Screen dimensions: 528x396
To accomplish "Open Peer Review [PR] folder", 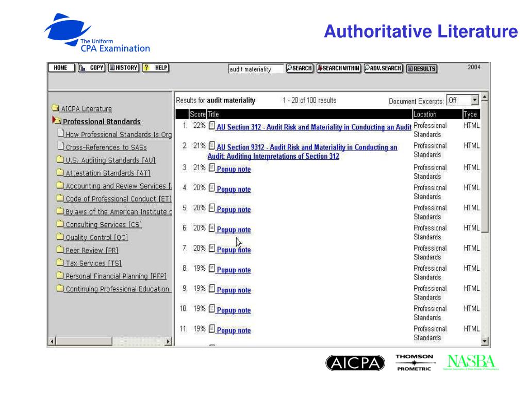I will (92, 250).
